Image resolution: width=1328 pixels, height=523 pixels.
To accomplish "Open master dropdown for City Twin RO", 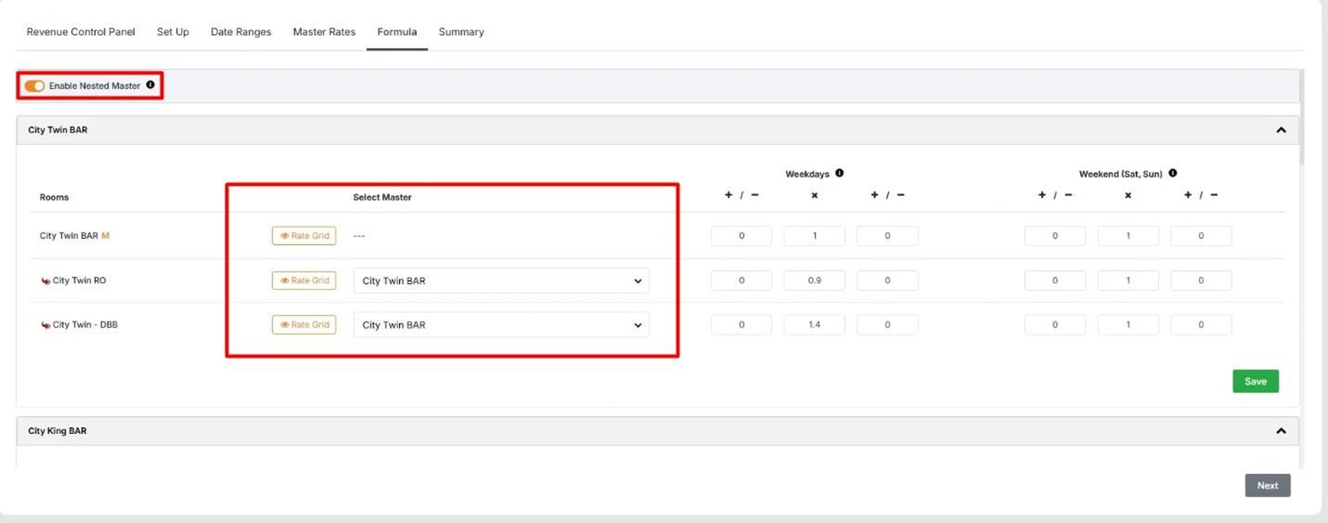I will 501,281.
